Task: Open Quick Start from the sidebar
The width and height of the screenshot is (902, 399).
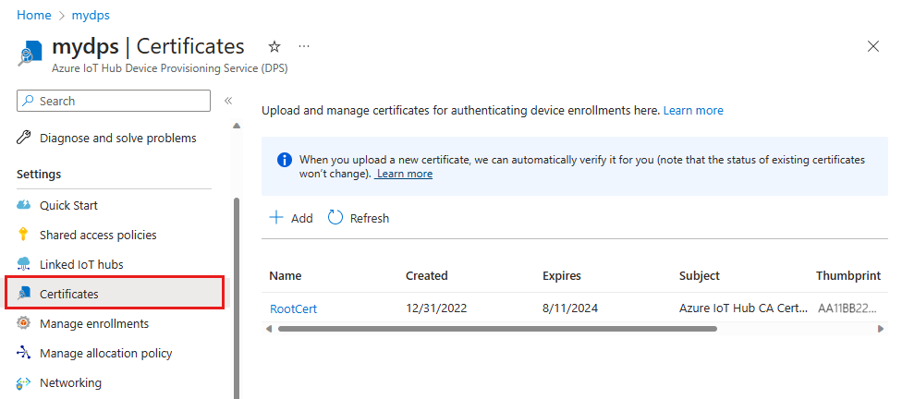Action: [68, 205]
